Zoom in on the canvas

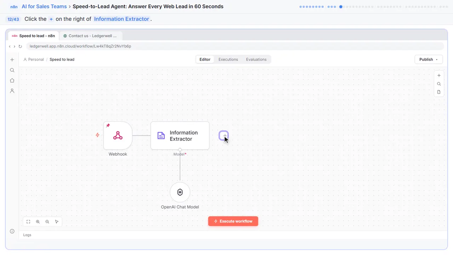pyautogui.click(x=38, y=222)
